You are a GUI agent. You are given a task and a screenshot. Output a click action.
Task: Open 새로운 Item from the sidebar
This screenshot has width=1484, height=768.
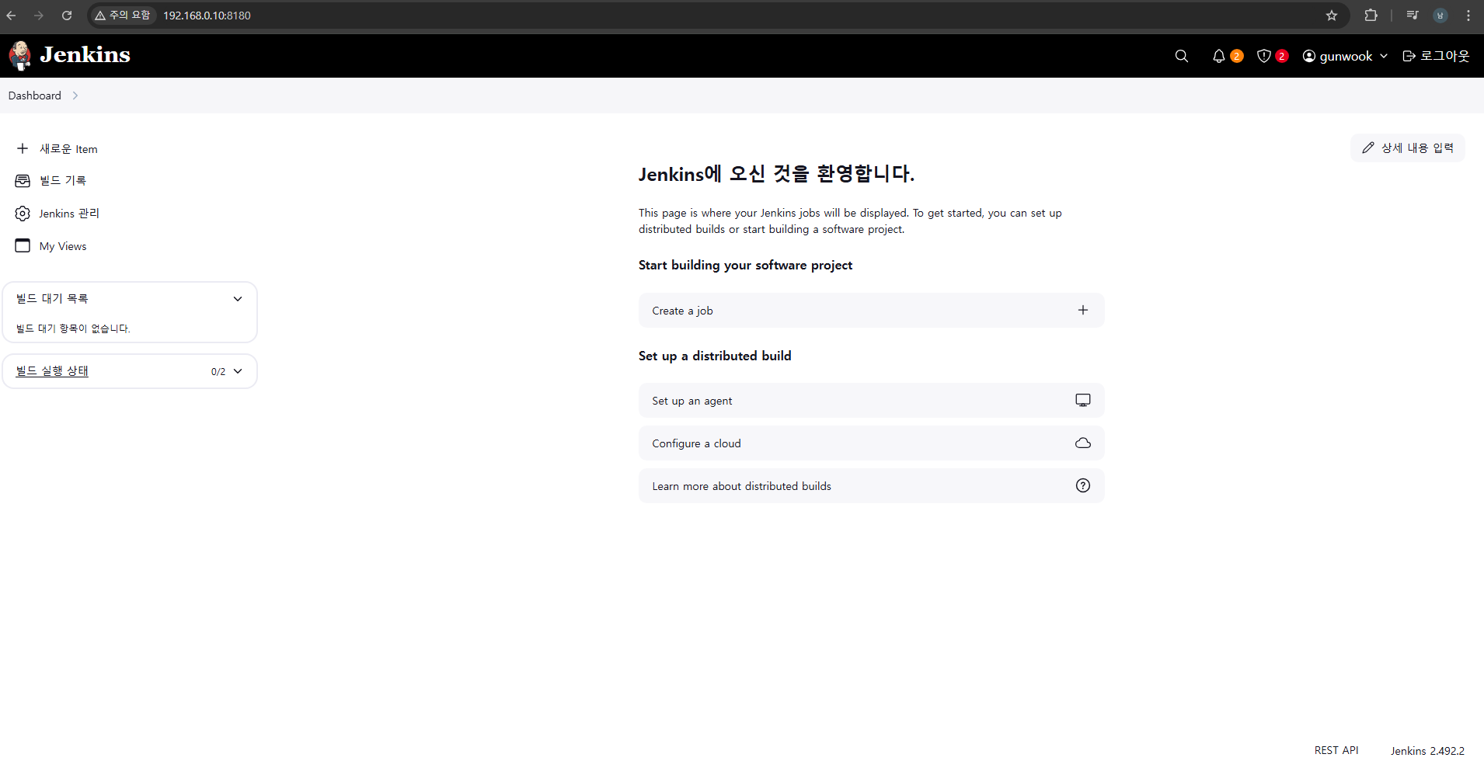[x=68, y=148]
